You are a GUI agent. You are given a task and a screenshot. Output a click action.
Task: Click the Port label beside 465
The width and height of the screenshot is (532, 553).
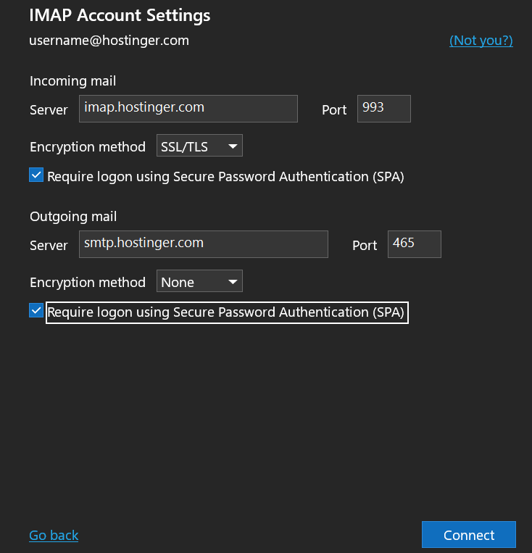click(x=365, y=246)
